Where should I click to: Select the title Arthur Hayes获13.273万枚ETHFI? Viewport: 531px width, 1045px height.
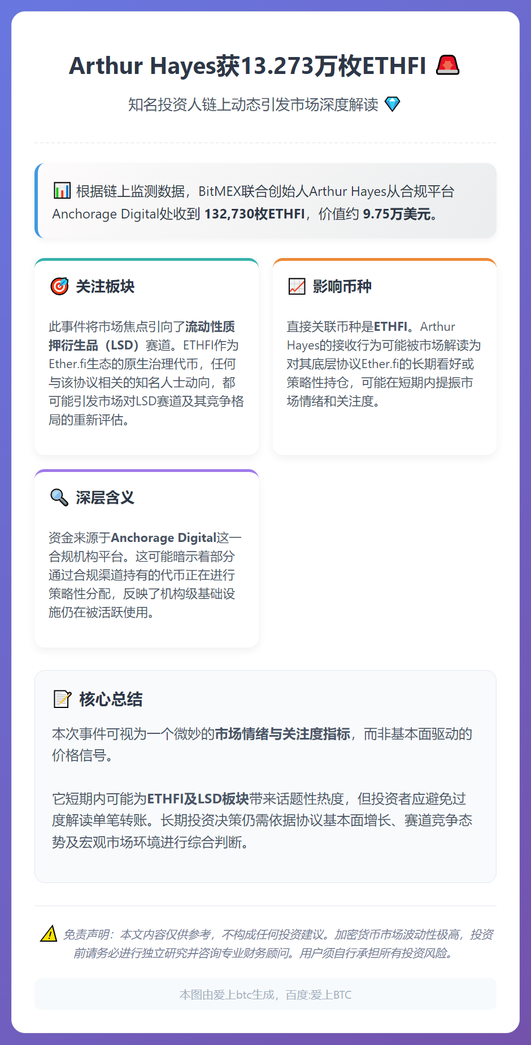[247, 65]
